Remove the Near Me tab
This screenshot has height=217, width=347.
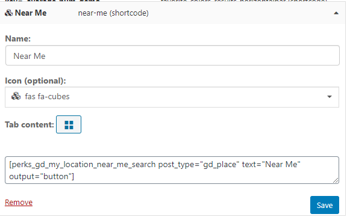click(19, 203)
